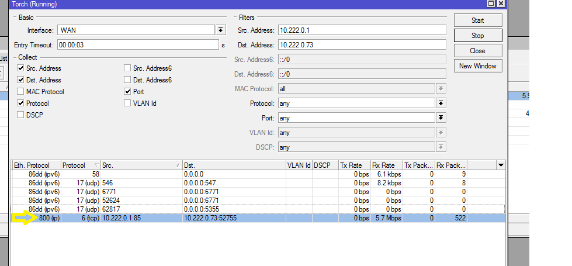Expand the Port filter dropdown
This screenshot has height=266, width=572.
click(441, 118)
